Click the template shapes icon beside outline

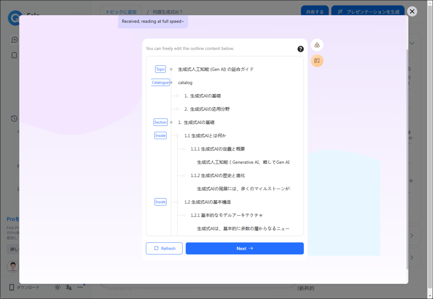pos(317,45)
